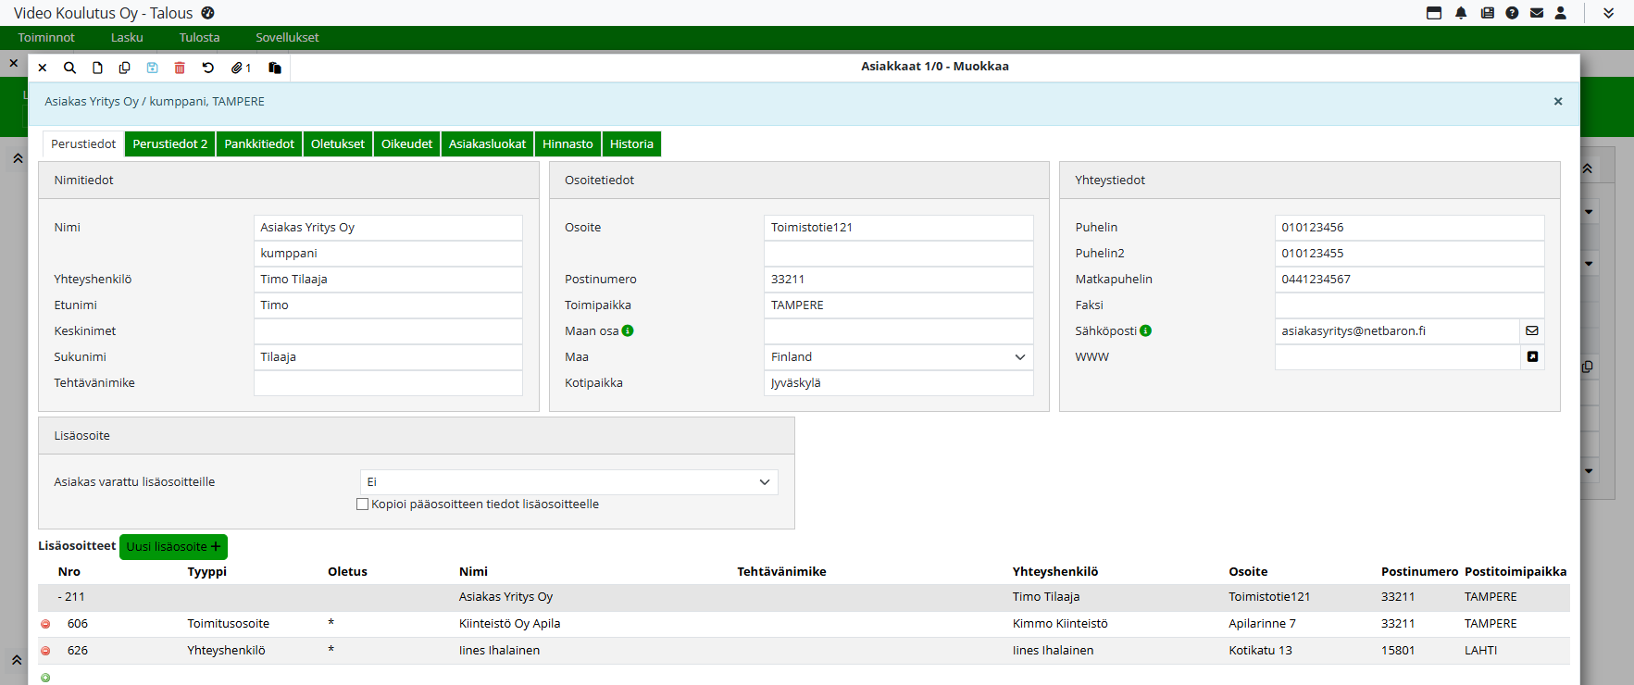Viewport: 1634px width, 685px height.
Task: Click the blue save disk icon
Action: 153,68
